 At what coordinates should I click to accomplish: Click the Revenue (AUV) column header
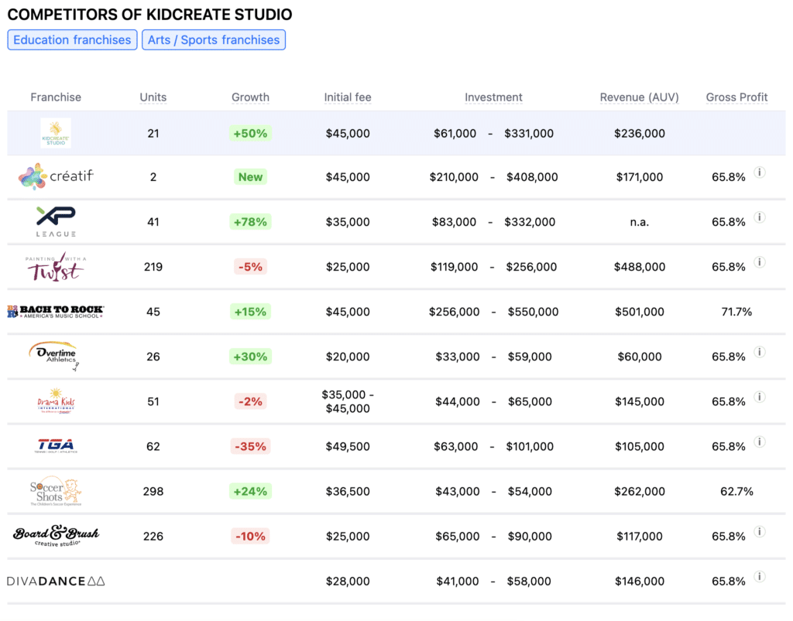pos(639,97)
